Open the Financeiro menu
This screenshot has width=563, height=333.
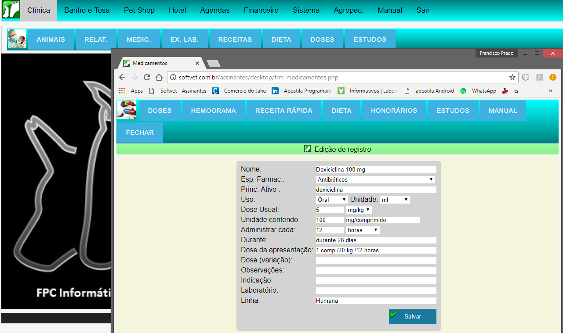[x=261, y=10]
